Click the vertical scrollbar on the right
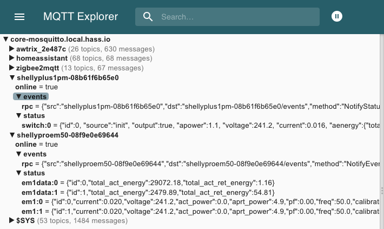The width and height of the screenshot is (384, 229). pyautogui.click(x=382, y=132)
